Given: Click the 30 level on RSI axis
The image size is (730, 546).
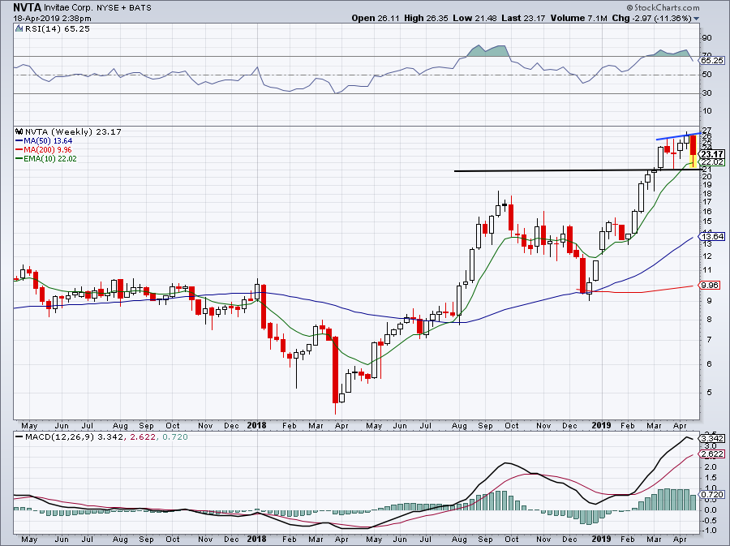Looking at the screenshot, I should click(x=706, y=93).
